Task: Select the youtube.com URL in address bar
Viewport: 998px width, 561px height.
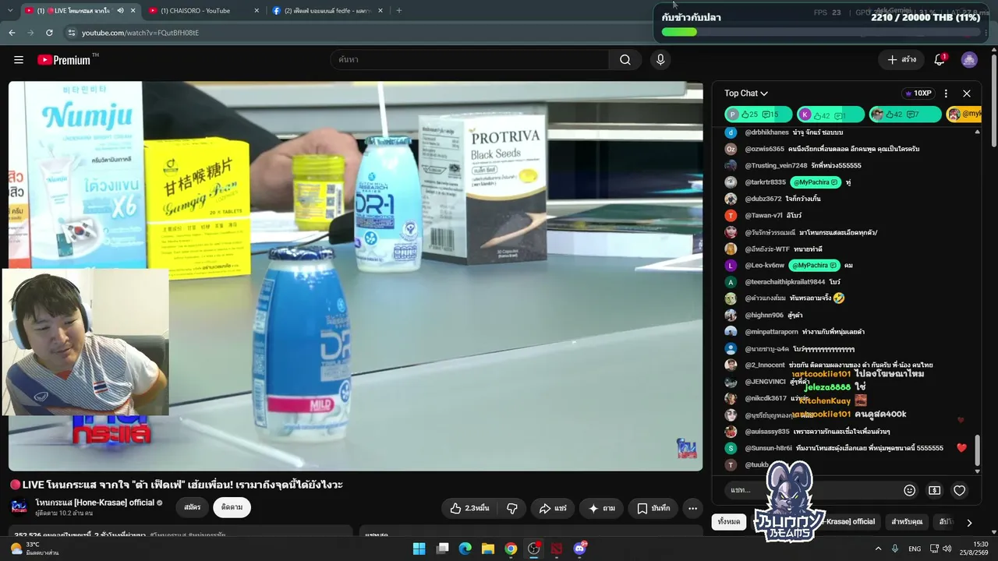Action: [140, 33]
